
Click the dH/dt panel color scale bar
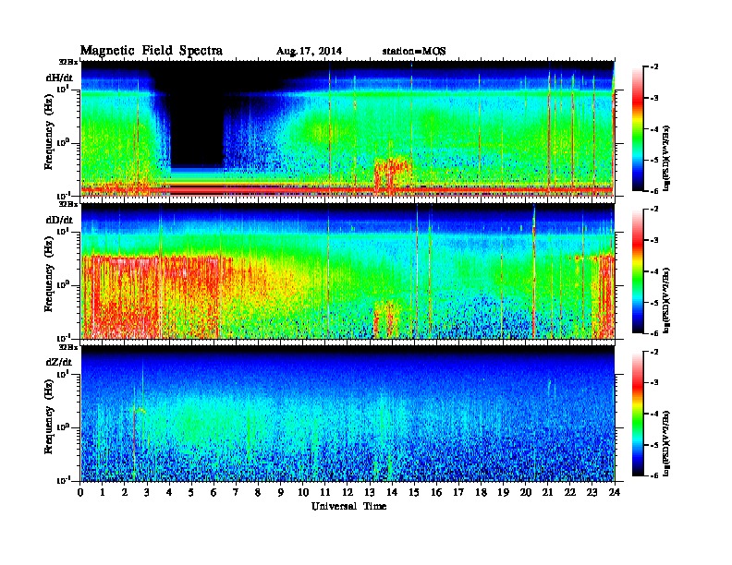click(x=638, y=128)
